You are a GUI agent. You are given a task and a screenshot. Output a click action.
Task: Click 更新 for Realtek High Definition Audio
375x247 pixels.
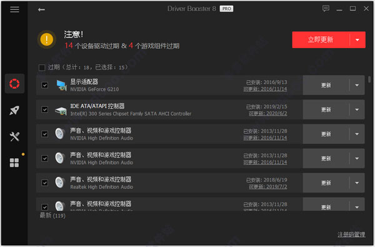coord(326,183)
